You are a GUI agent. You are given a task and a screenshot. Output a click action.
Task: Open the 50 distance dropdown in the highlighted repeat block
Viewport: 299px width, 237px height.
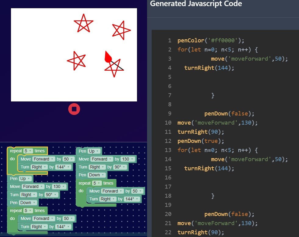68,159
